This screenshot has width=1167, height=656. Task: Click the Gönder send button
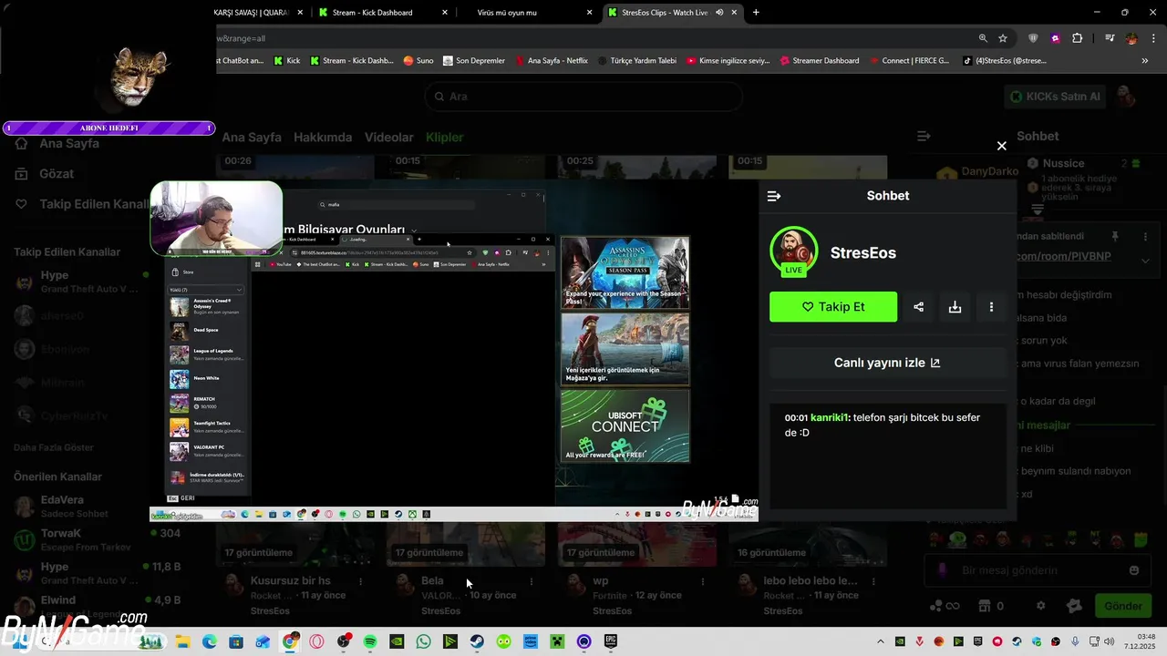point(1122,606)
